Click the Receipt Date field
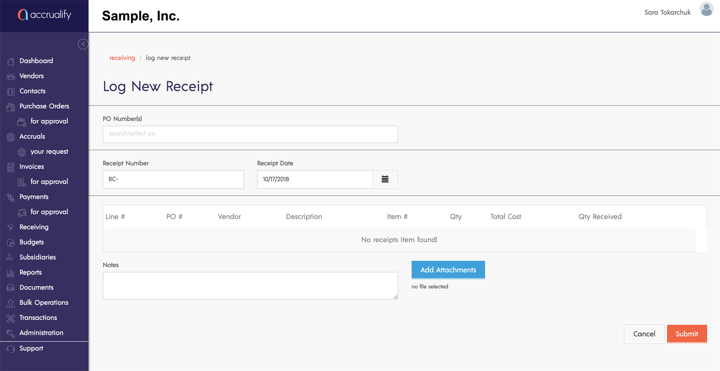The image size is (720, 371). (315, 180)
